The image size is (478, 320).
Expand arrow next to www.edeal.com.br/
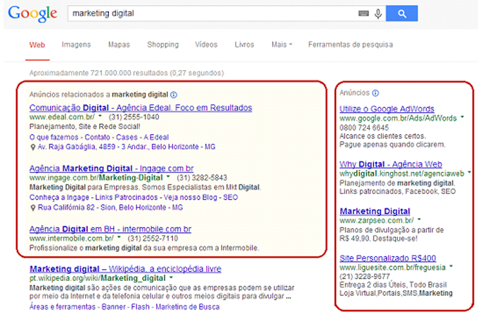100,116
